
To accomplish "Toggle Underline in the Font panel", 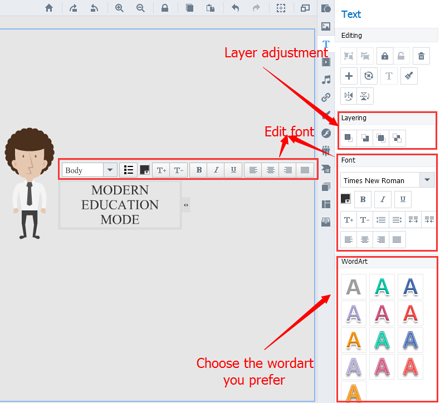I will tap(403, 199).
